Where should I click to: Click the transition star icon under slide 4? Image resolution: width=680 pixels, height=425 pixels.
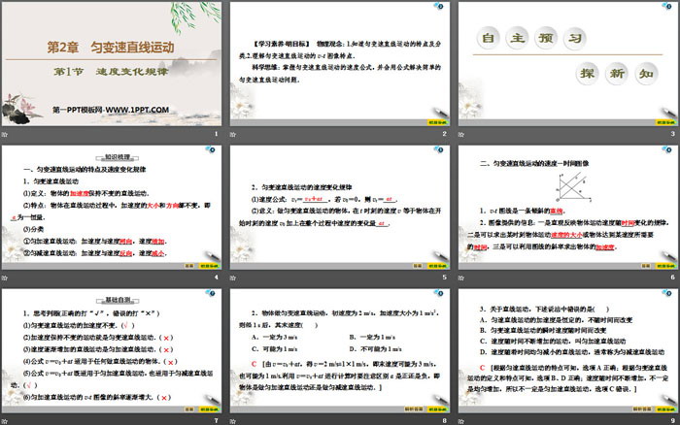tap(5, 278)
